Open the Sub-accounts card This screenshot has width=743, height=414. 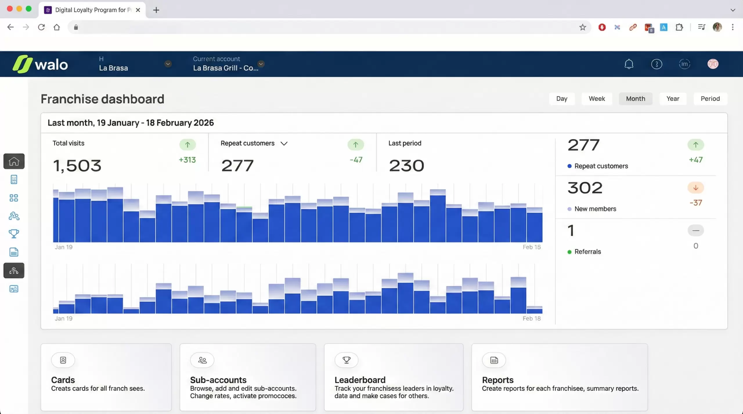(x=248, y=377)
